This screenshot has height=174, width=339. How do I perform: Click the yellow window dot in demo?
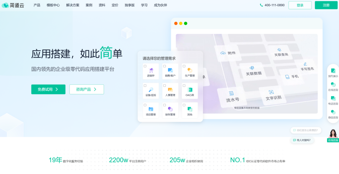181,23
